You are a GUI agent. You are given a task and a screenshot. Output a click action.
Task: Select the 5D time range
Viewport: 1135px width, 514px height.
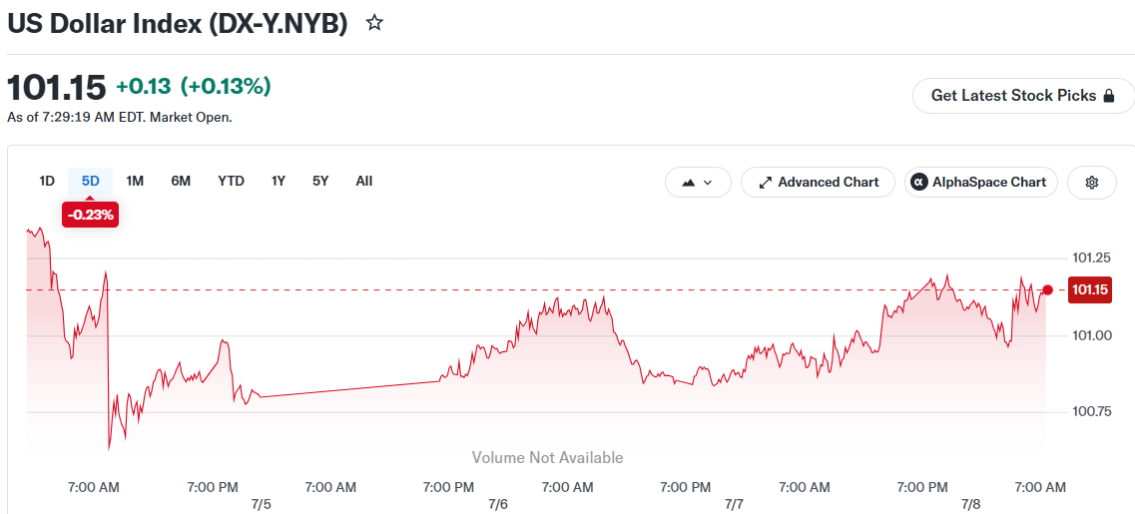(91, 181)
